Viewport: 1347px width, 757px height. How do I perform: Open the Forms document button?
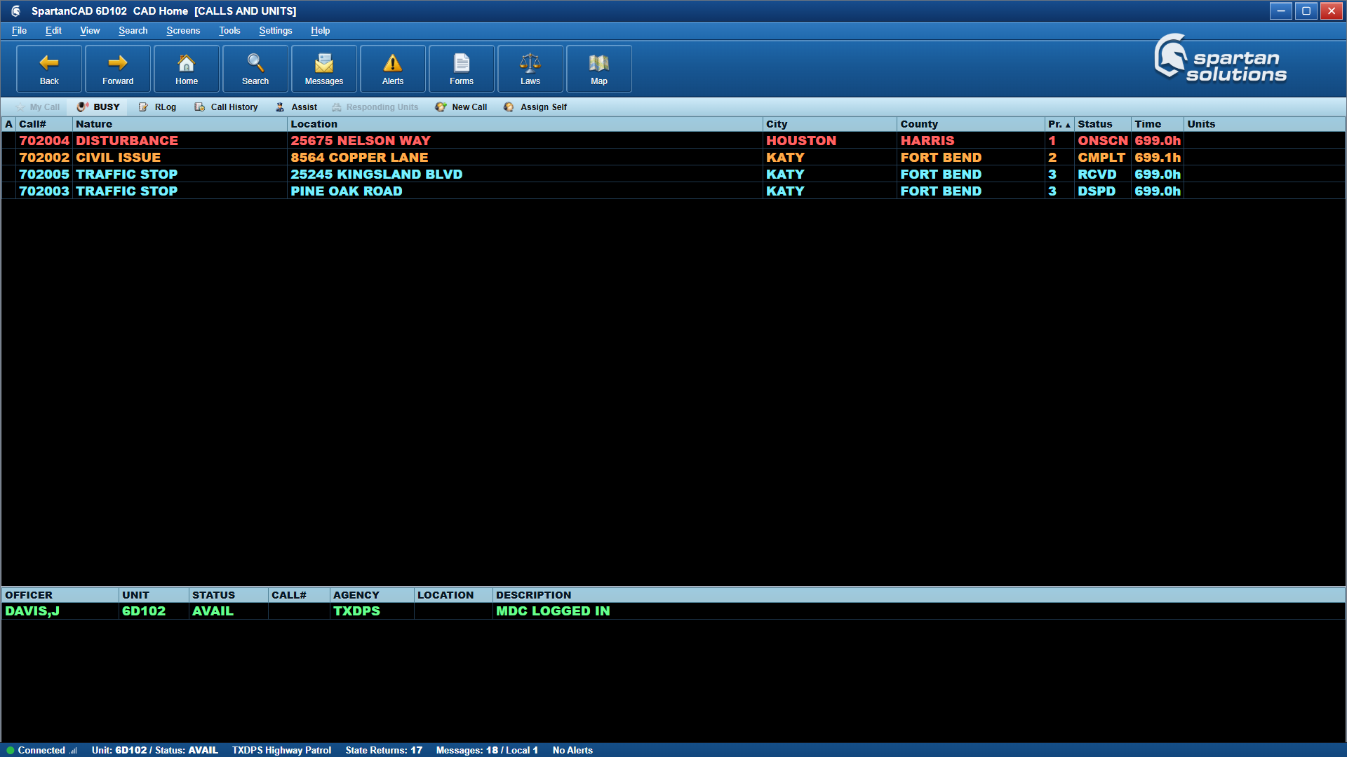click(462, 69)
